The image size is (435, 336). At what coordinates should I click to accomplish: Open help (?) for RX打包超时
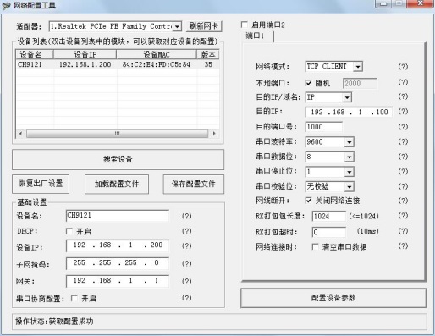point(403,231)
